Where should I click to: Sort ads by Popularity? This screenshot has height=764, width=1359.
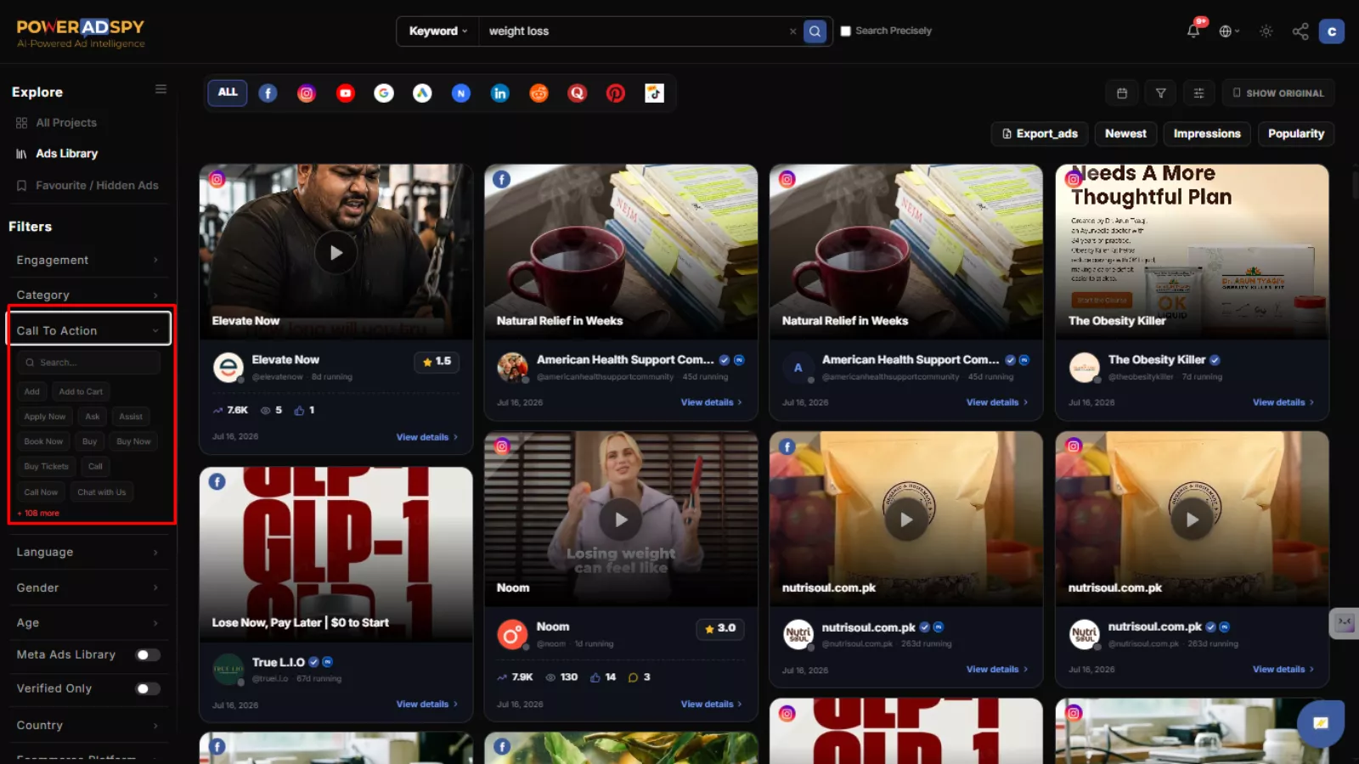(1295, 133)
